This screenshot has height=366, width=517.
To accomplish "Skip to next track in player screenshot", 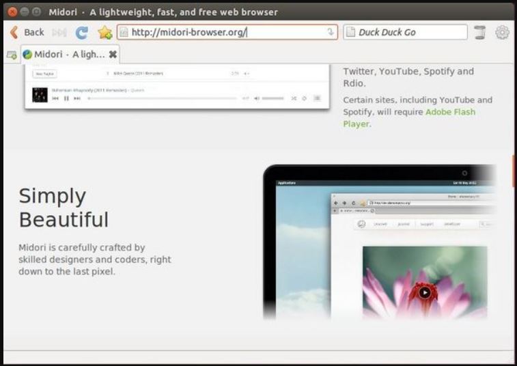I will [x=77, y=98].
